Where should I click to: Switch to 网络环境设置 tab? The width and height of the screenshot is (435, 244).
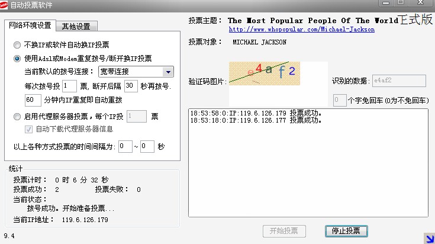point(30,25)
